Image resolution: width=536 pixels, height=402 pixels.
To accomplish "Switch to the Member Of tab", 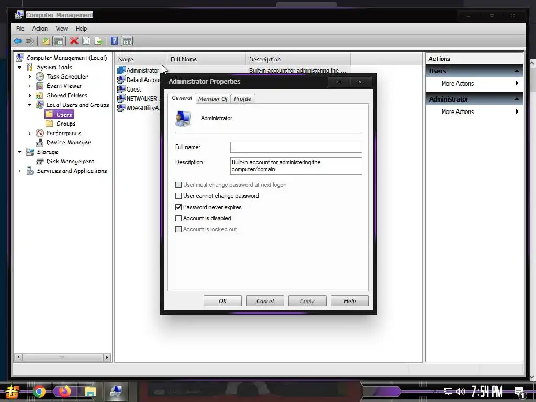I will pyautogui.click(x=213, y=99).
